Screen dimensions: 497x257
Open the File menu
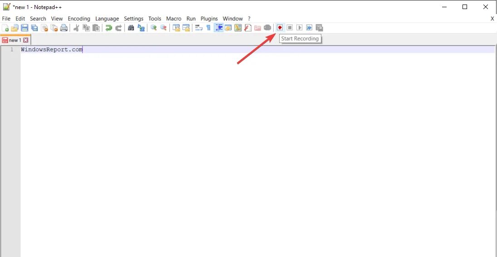6,19
